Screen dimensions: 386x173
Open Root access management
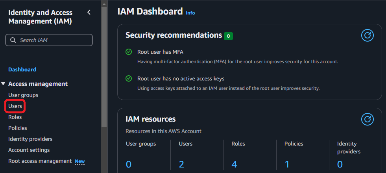[40, 161]
